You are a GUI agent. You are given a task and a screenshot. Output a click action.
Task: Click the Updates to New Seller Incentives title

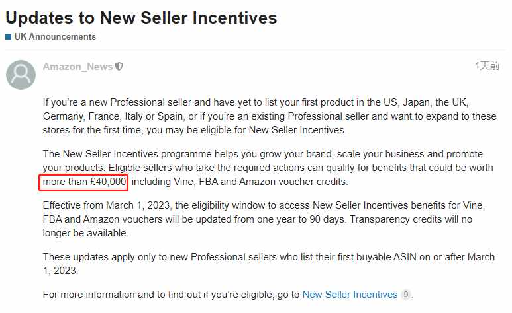[x=141, y=18]
